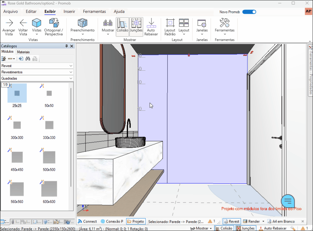313x231 pixels.
Task: Click the Render button
Action: point(251,221)
